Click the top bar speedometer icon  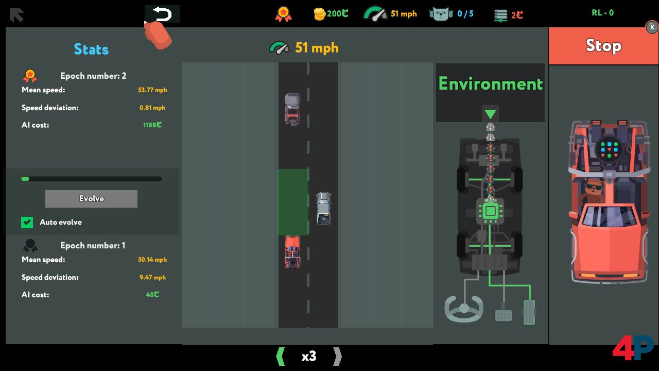[x=375, y=14]
